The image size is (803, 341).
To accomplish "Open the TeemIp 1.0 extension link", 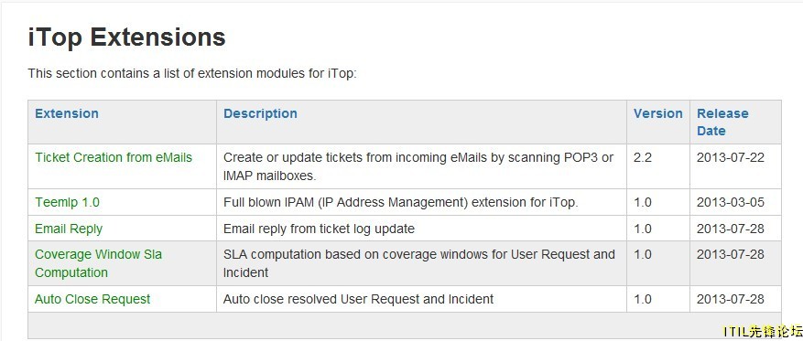I will point(67,202).
